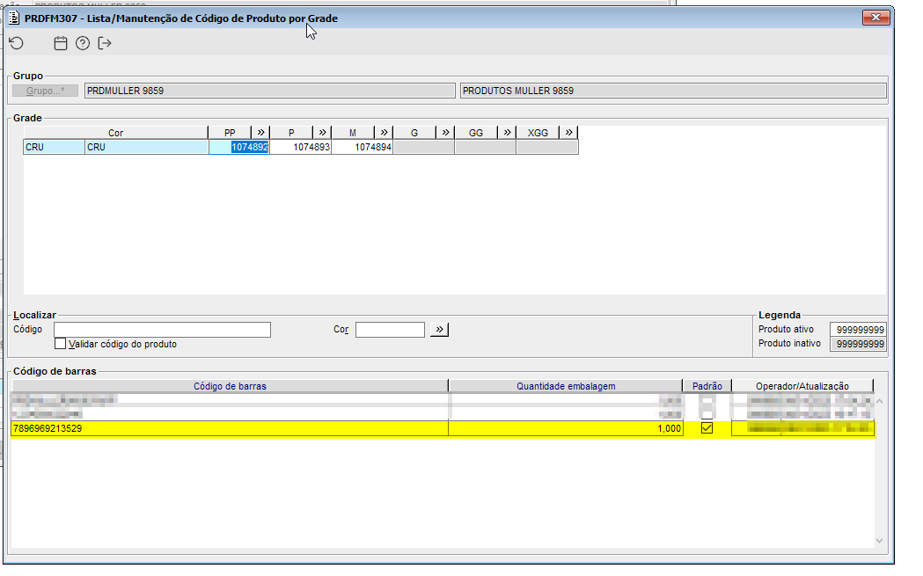Select barcode 7896969213529 row
The width and height of the screenshot is (923, 576).
(x=443, y=428)
